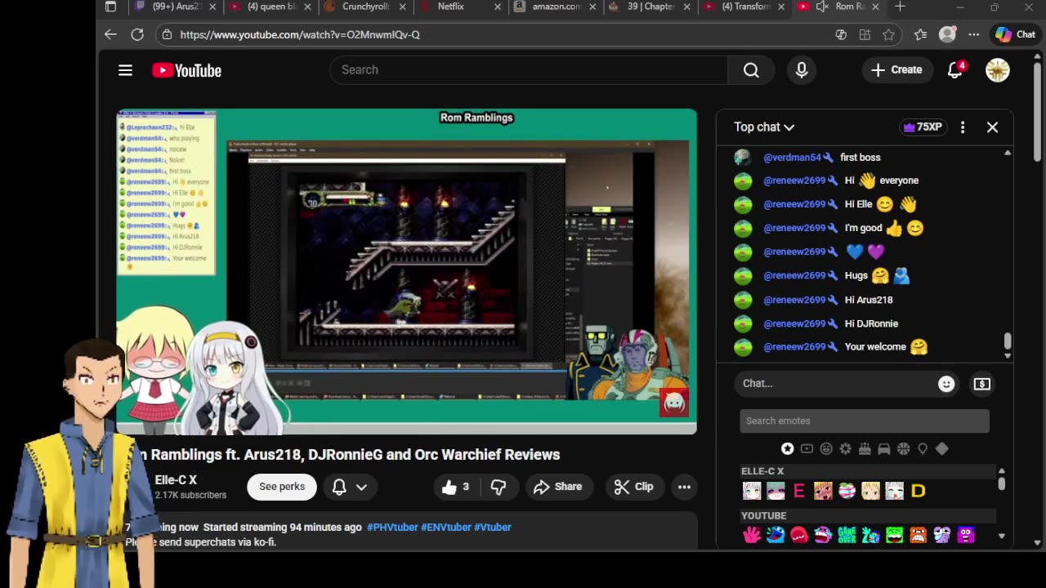Open the #PHVtuber hashtag link
Viewport: 1046px width, 588px height.
coord(392,528)
